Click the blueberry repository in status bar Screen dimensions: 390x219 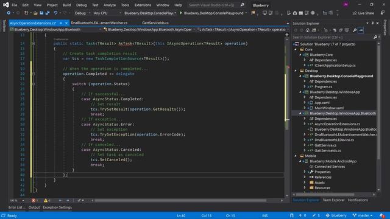pyautogui.click(x=336, y=215)
